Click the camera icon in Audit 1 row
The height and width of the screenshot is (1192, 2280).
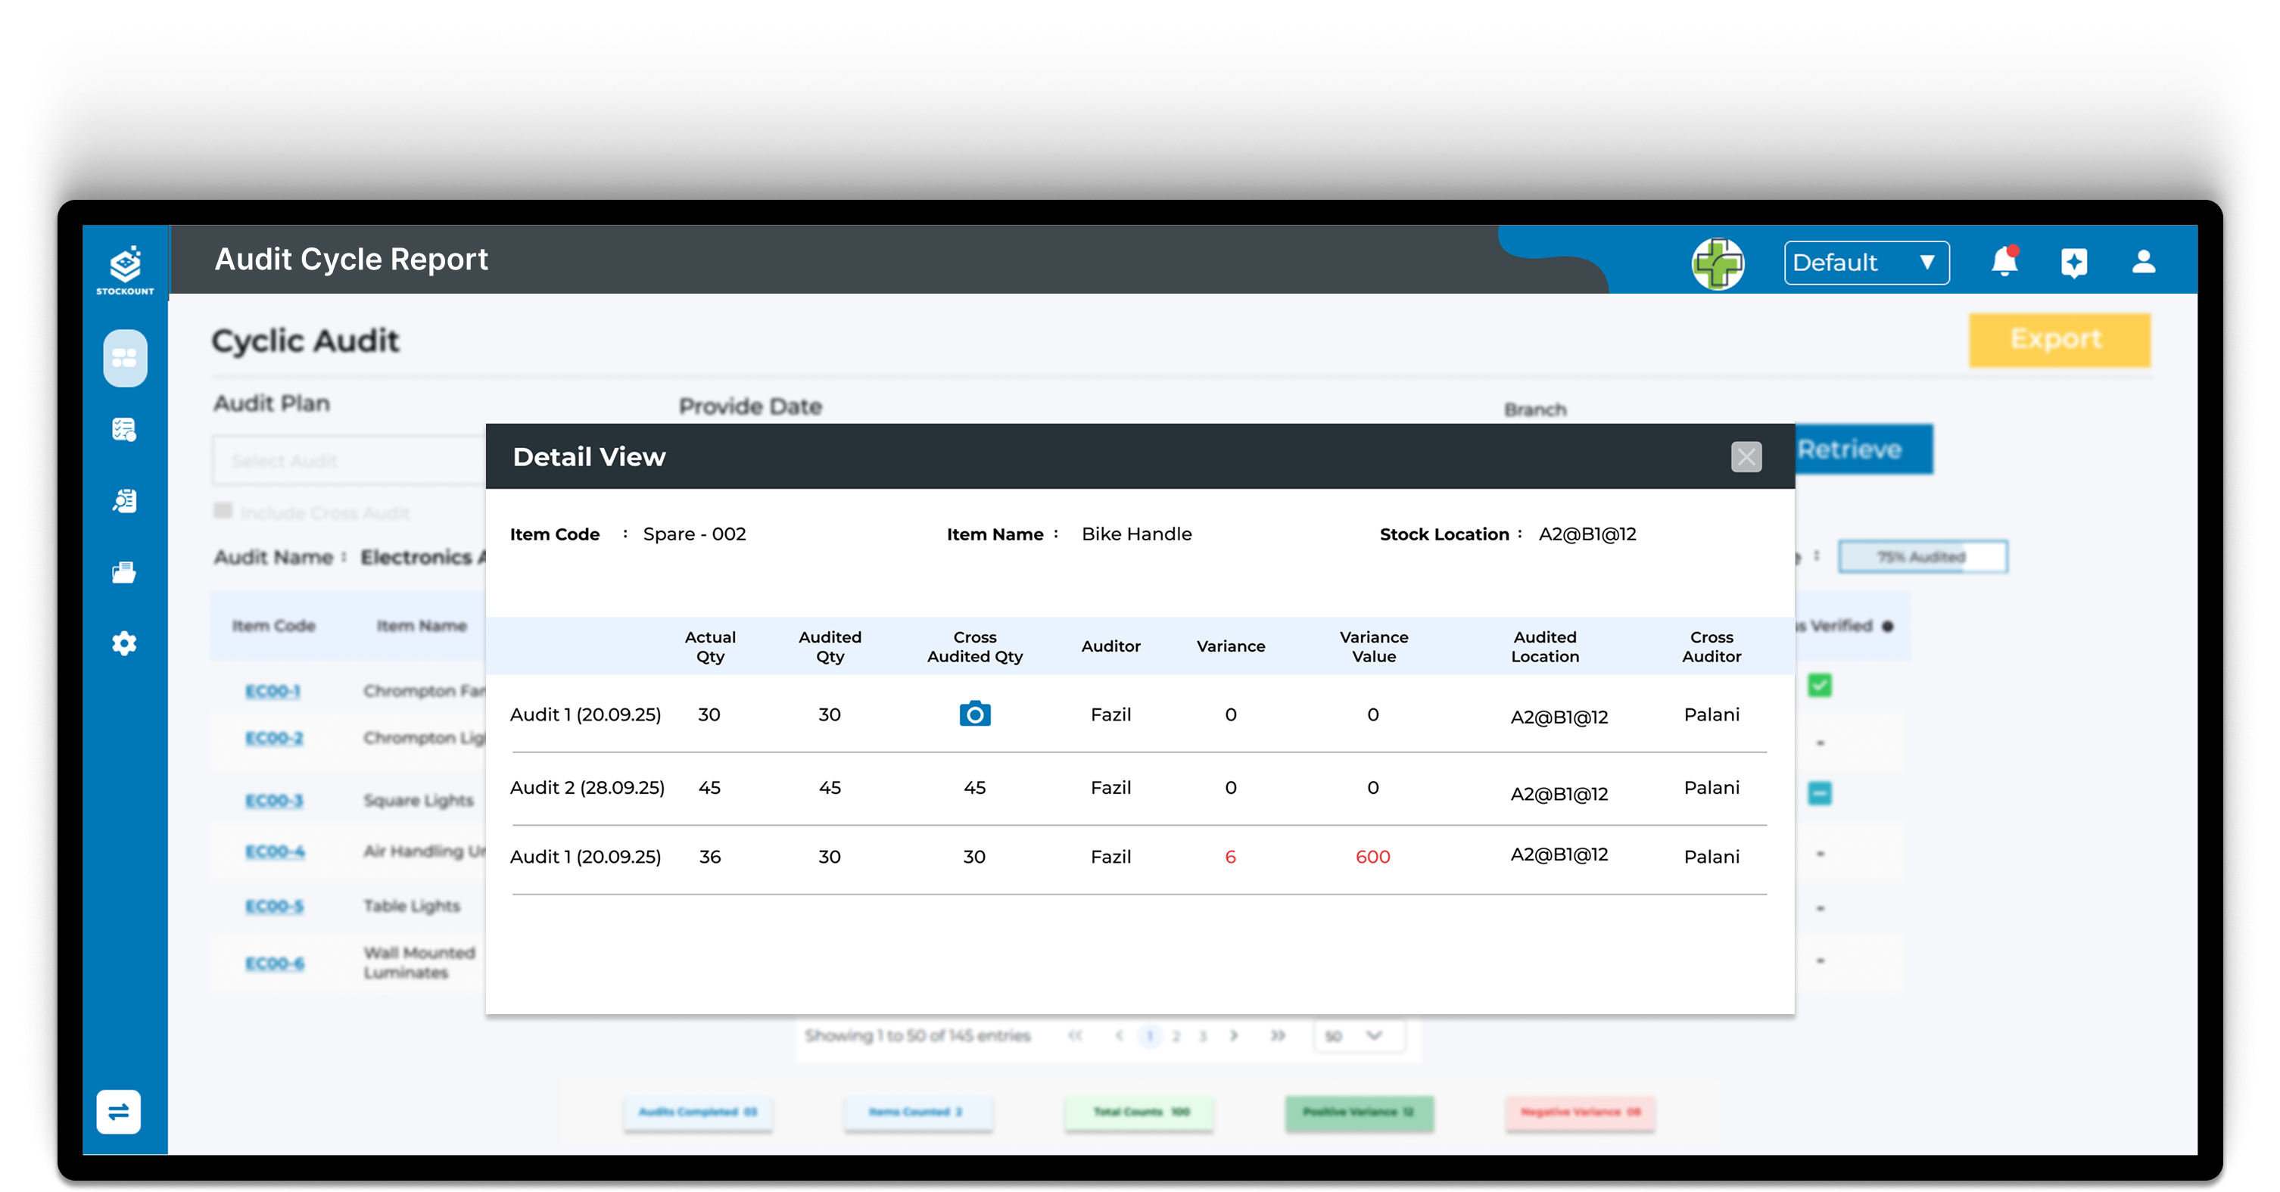(x=974, y=713)
